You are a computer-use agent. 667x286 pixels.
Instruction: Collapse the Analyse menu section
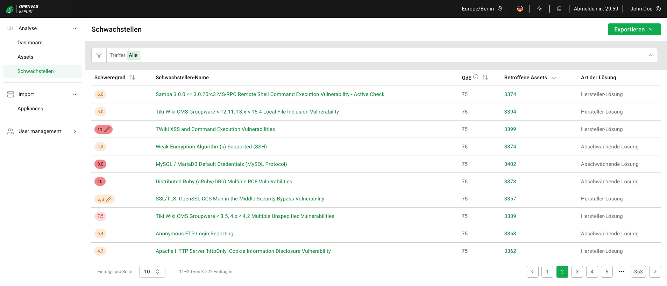(74, 28)
